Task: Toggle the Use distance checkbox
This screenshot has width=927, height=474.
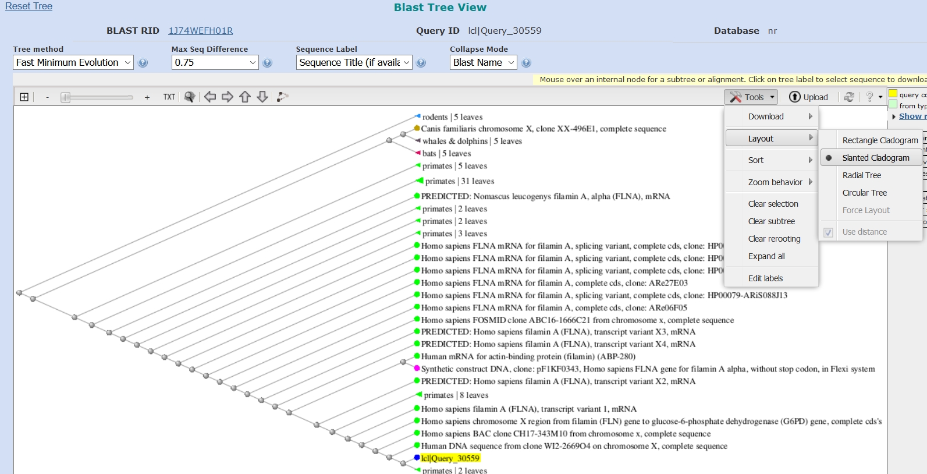Action: pyautogui.click(x=829, y=232)
